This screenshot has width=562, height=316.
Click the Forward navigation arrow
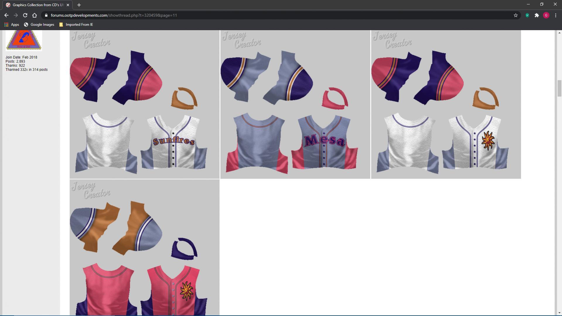pos(16,15)
